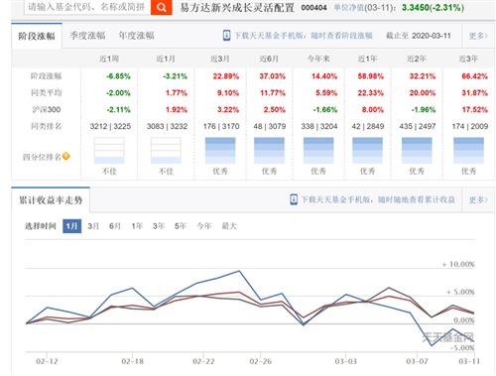496x376 pixels.
Task: Click the phone download icon in 累计收益 header
Action: click(294, 199)
